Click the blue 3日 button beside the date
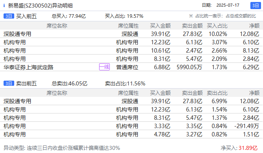Screen dimensions: 263x153 [255, 6]
